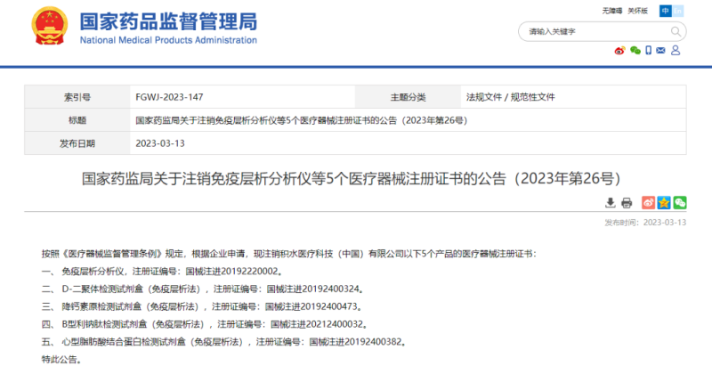The height and width of the screenshot is (374, 712).
Task: Click the search magnifier icon
Action: click(x=676, y=31)
